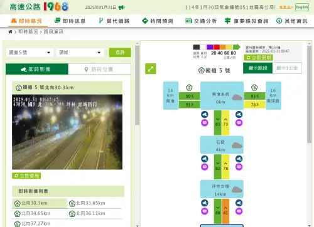Click the 16km 南深路 side box
Viewport: 314px width, 227px height.
[273, 95]
